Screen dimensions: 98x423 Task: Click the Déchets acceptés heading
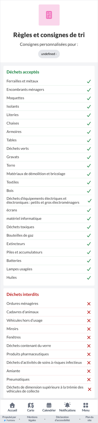(x=23, y=72)
